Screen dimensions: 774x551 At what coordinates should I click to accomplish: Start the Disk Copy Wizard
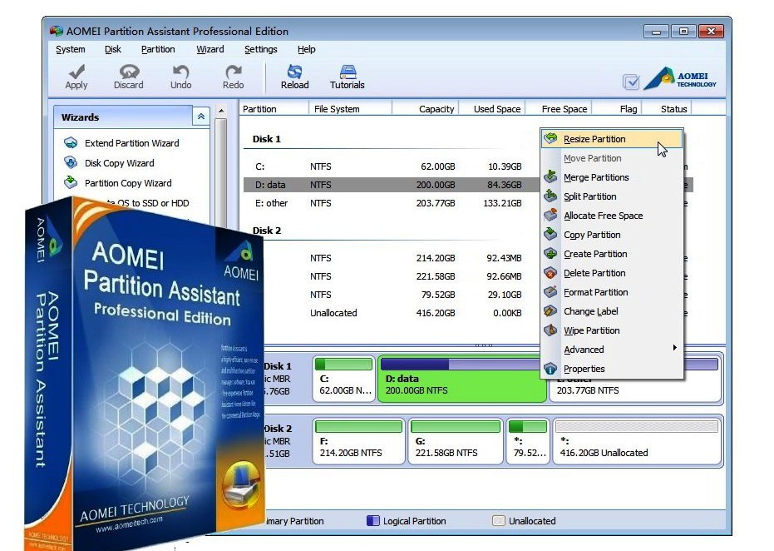point(119,163)
